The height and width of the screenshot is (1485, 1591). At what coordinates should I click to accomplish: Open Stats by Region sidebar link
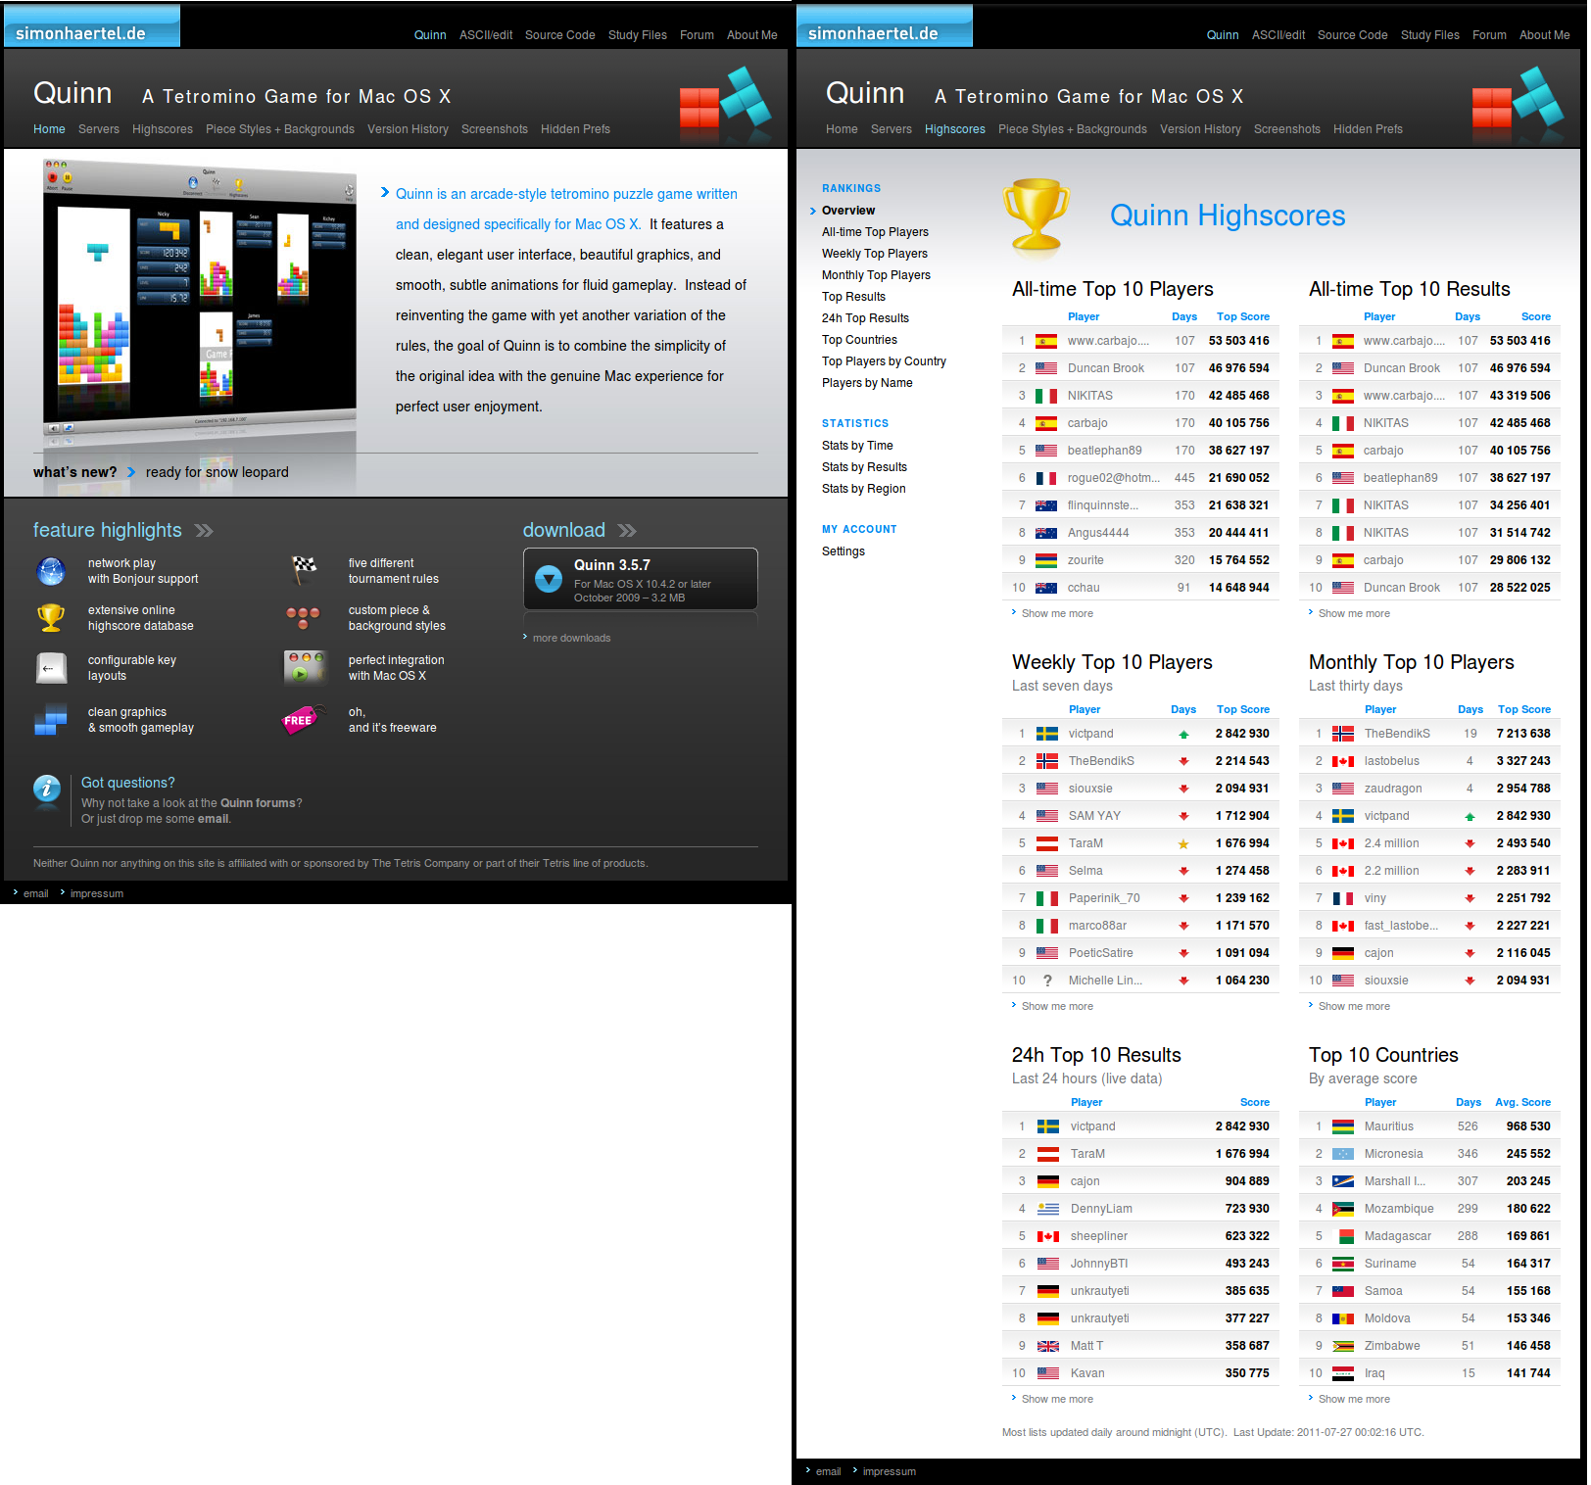point(863,489)
